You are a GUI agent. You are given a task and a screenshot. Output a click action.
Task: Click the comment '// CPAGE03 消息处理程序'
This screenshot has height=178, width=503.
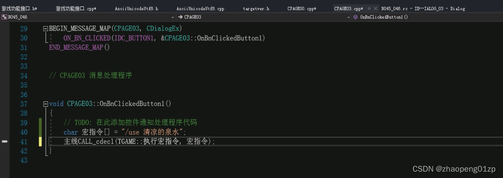[90, 76]
